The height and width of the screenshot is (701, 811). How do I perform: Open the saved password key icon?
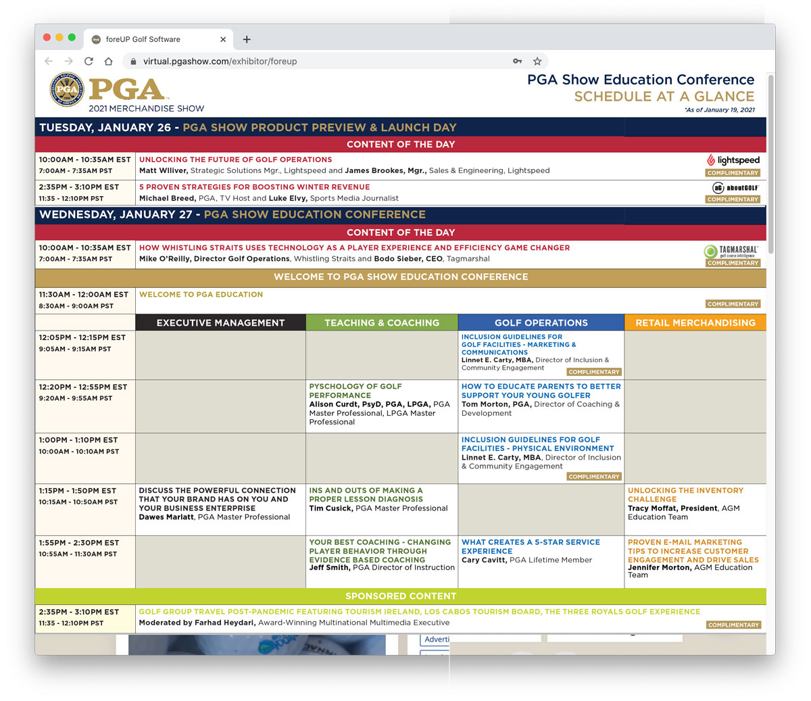click(517, 61)
